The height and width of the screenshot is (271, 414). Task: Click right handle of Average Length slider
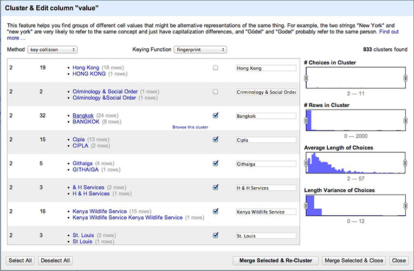[405, 161]
